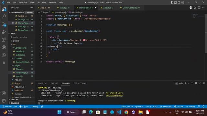
Task: Click master branch in status bar
Action: [7, 107]
